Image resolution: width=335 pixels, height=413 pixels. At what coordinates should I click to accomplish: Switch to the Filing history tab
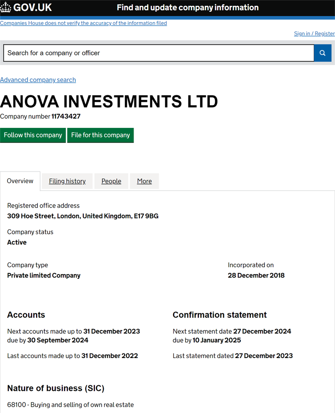pos(67,181)
